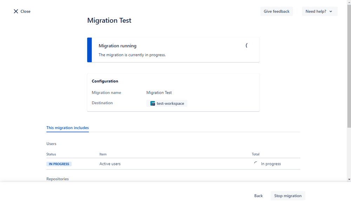Click the Close label text

pyautogui.click(x=25, y=12)
